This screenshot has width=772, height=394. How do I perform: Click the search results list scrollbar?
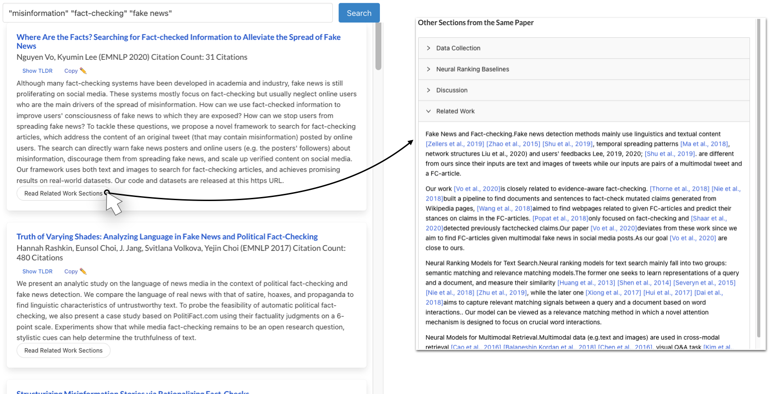(379, 47)
